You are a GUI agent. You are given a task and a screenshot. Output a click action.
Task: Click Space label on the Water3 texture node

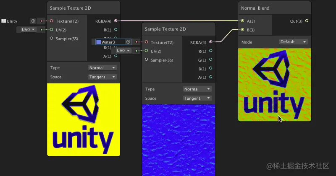coord(151,98)
